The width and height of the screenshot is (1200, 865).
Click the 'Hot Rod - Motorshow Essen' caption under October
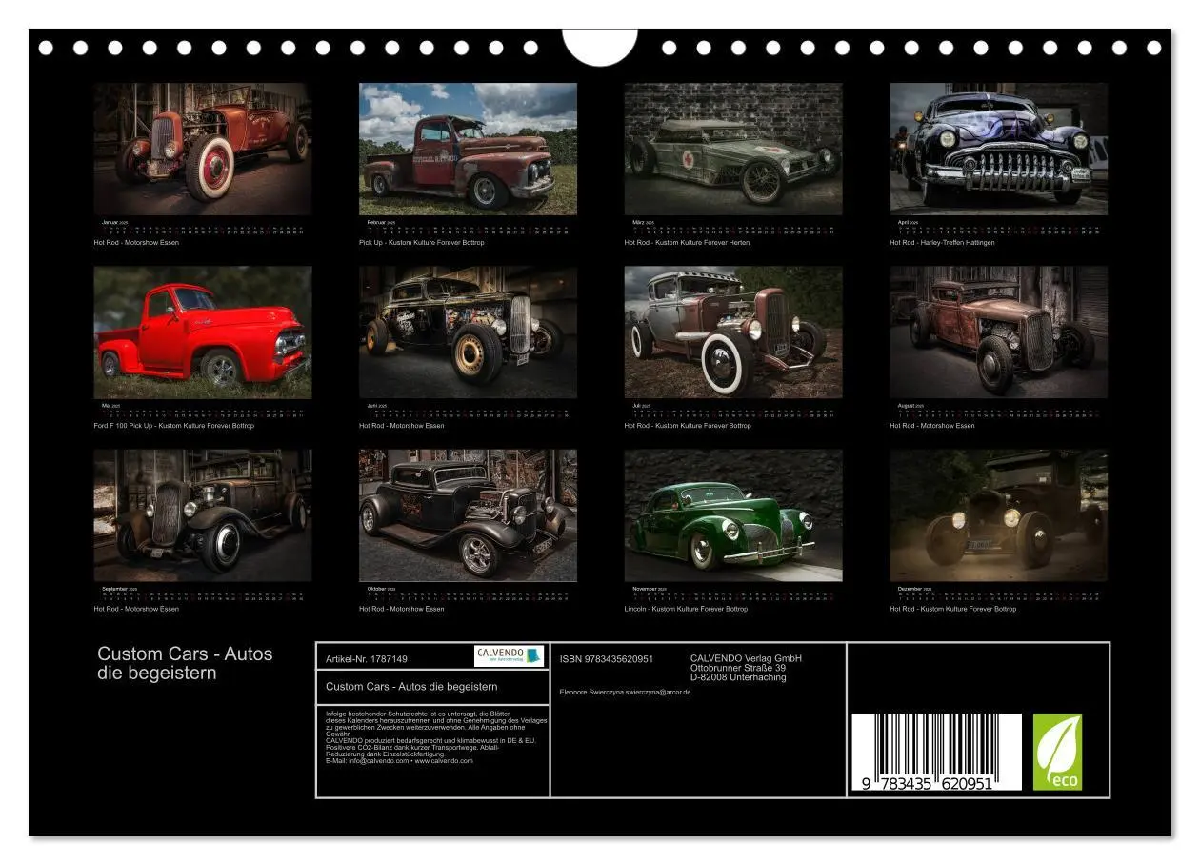[401, 609]
